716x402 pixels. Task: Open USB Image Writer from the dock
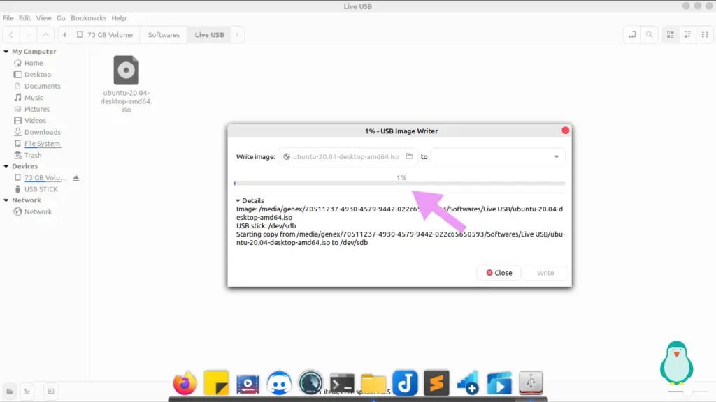point(531,383)
